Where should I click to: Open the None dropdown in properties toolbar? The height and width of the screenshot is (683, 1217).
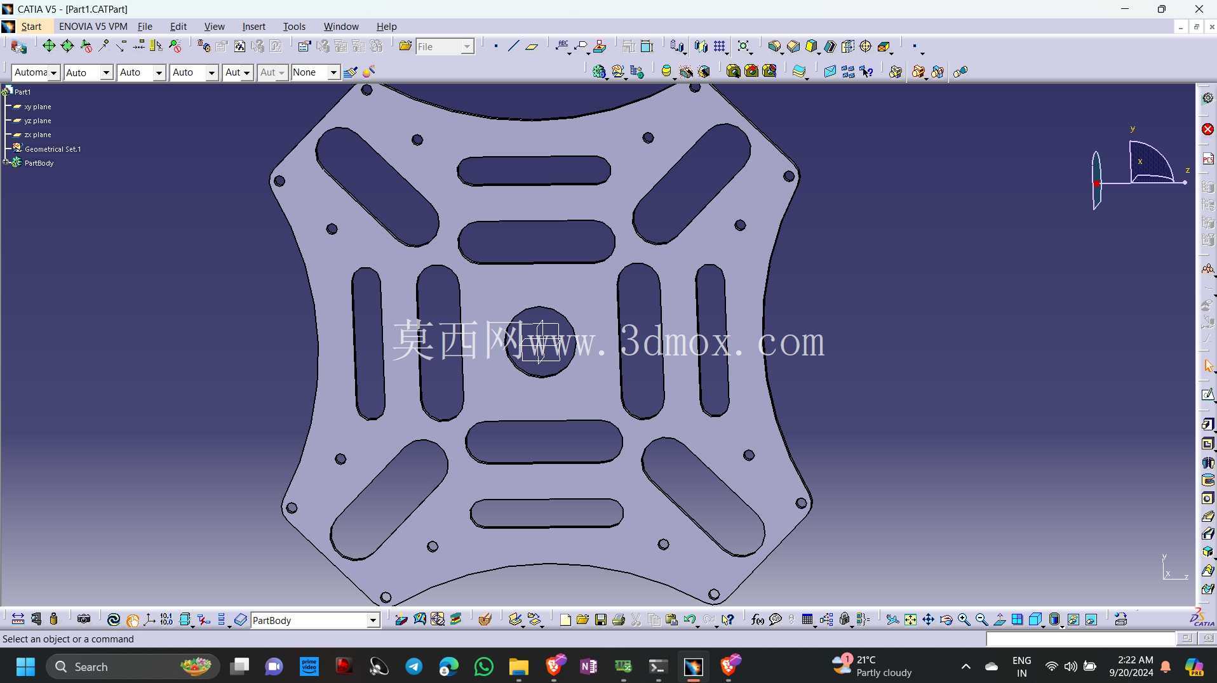coord(333,72)
